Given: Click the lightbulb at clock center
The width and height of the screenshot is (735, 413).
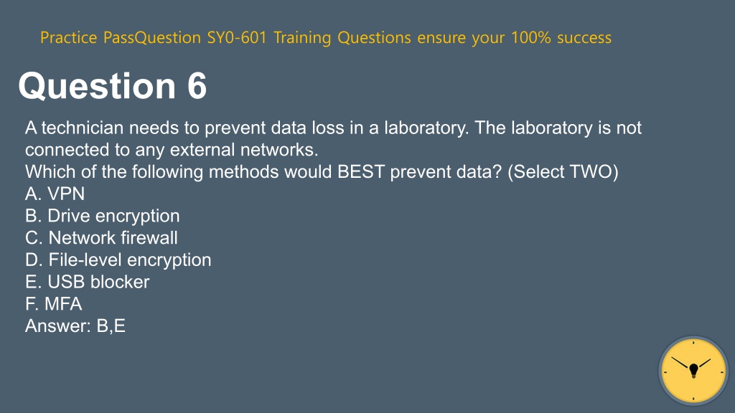Looking at the screenshot, I should [x=694, y=371].
